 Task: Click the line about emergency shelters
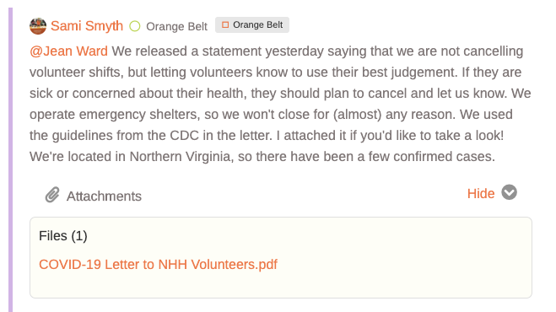[271, 115]
